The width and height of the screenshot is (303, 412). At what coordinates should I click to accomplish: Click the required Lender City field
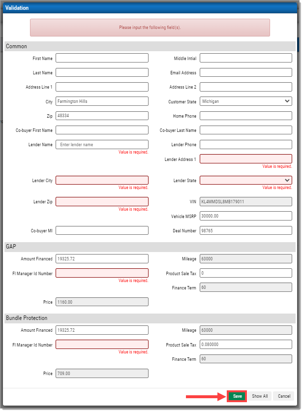[102, 180]
